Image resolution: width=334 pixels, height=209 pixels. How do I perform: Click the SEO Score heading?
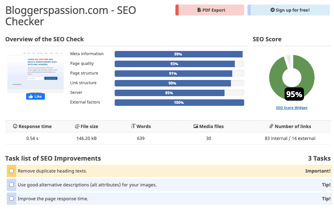267,39
